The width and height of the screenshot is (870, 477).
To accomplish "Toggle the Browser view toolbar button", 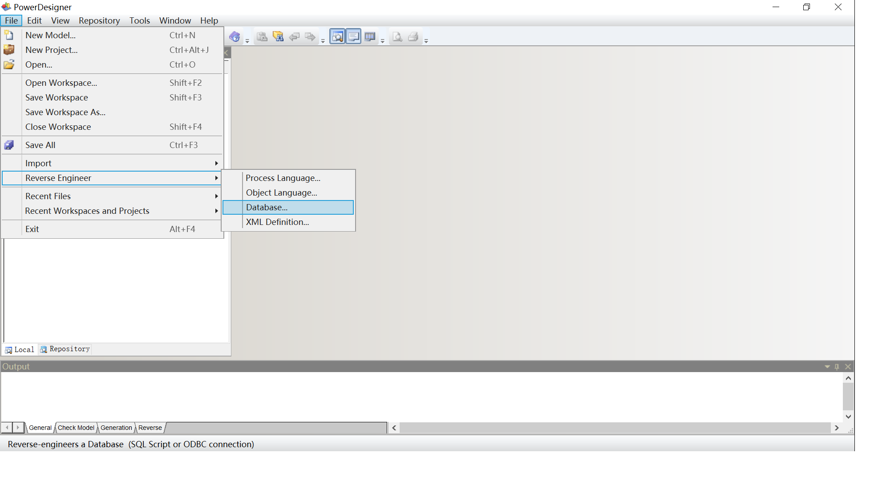I will (337, 36).
